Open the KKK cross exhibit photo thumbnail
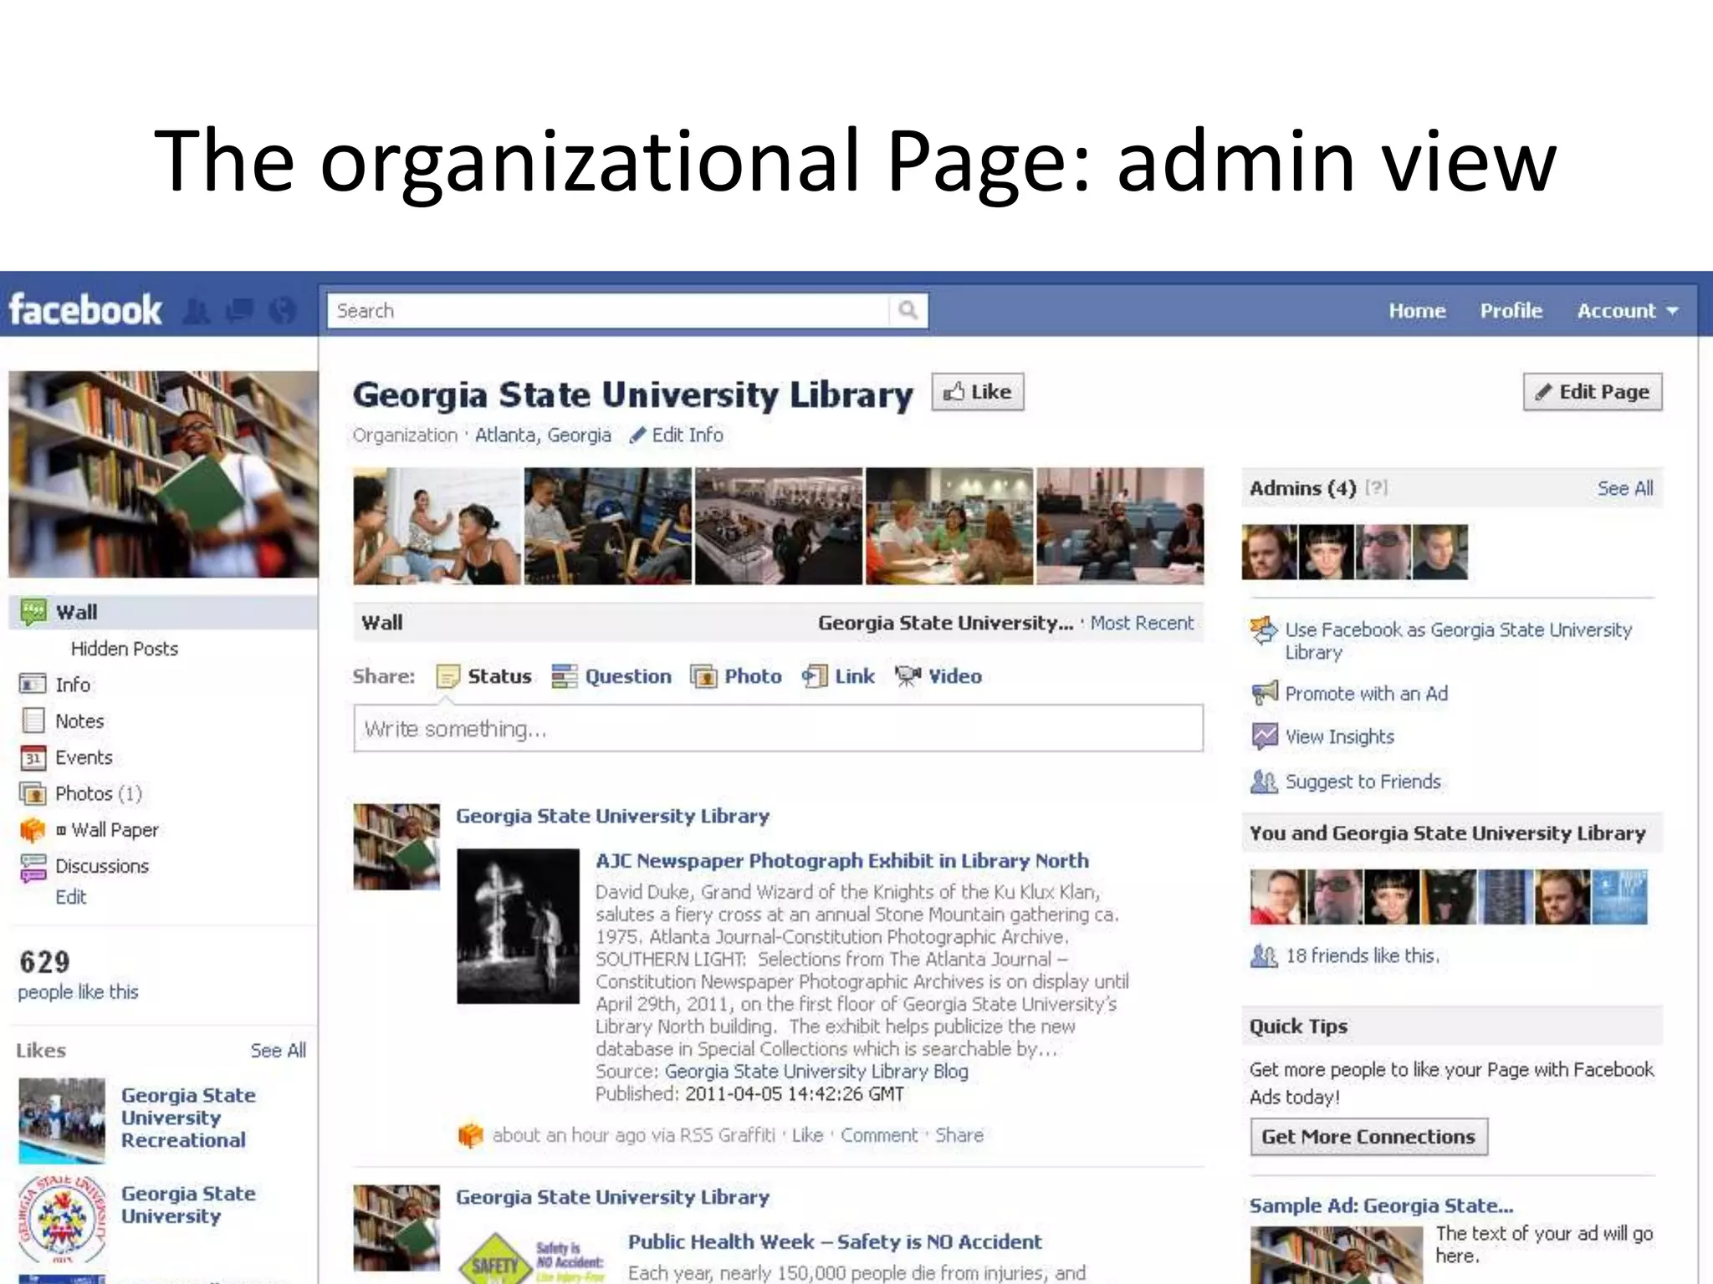 click(518, 926)
